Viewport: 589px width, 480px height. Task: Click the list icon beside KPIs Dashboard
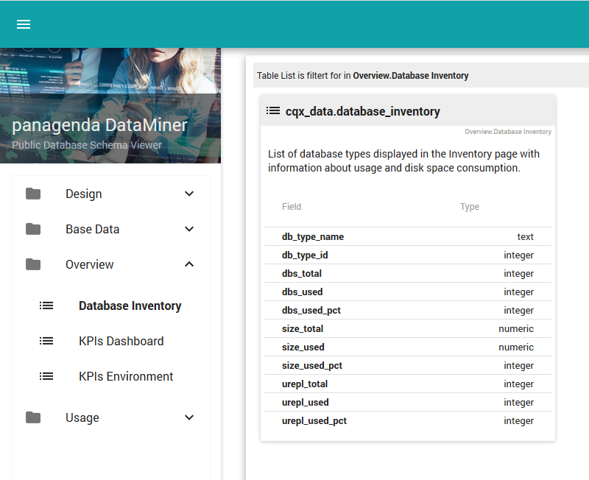pos(46,341)
